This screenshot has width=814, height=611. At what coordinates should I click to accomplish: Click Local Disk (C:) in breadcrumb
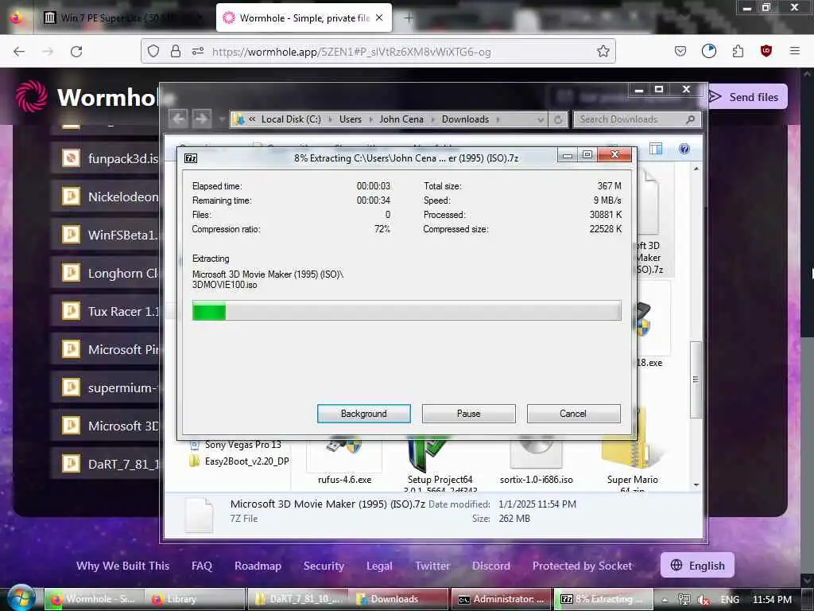[x=291, y=119]
